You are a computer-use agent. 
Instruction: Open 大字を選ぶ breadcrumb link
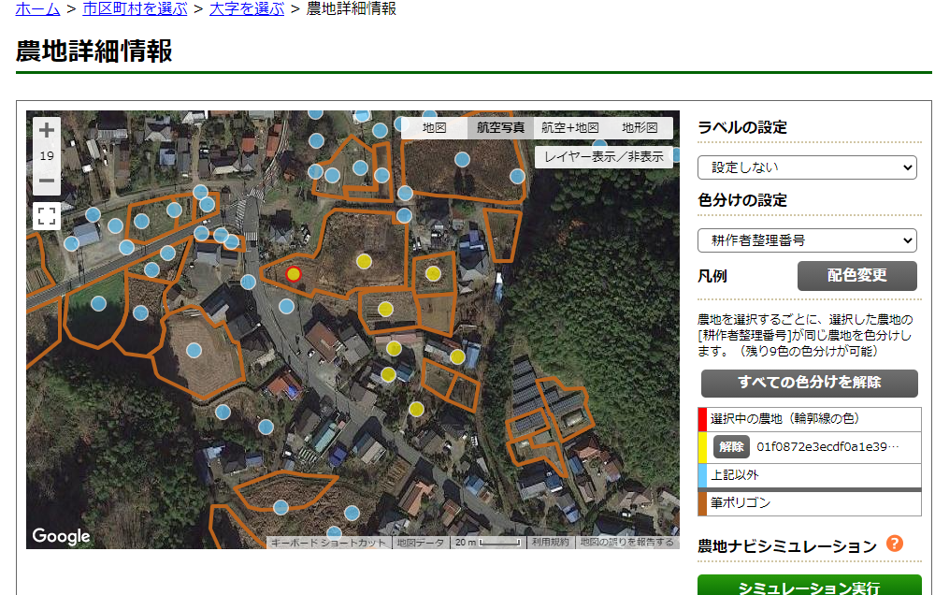[247, 9]
